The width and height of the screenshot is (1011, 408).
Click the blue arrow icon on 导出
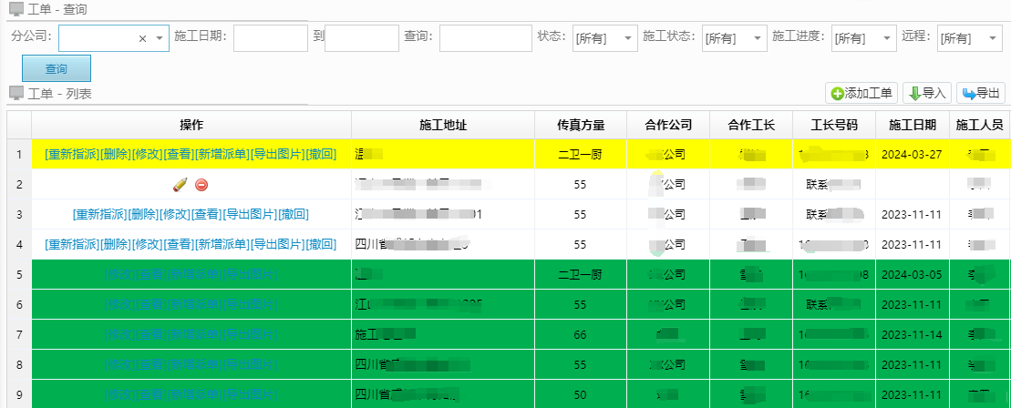(968, 94)
